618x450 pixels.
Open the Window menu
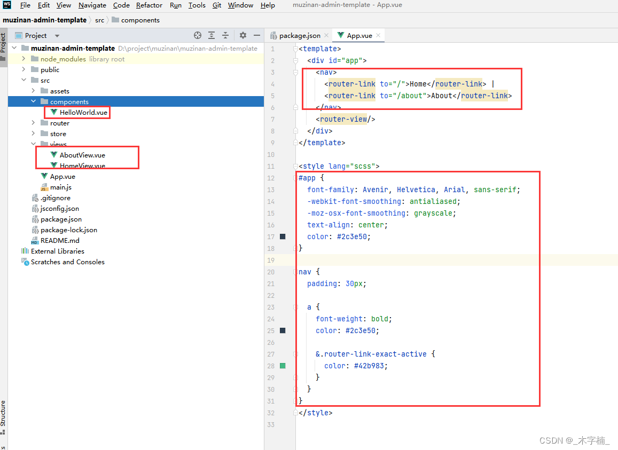[240, 5]
